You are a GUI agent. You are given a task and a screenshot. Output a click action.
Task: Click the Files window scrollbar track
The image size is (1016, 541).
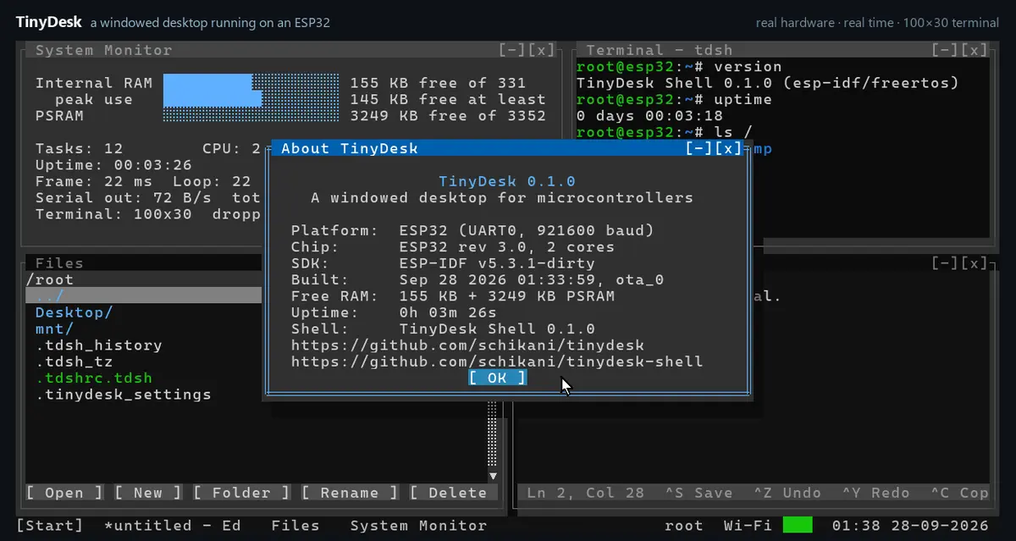[x=493, y=436]
